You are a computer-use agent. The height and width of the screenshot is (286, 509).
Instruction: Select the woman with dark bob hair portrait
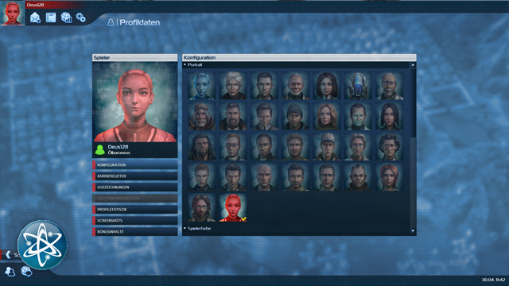(327, 86)
